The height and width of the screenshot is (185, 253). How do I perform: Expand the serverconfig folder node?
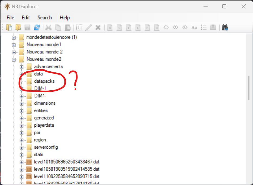[21, 148]
